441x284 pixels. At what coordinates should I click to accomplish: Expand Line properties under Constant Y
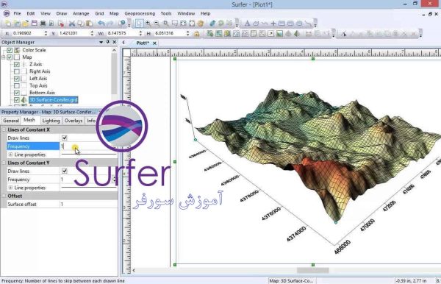pyautogui.click(x=10, y=188)
